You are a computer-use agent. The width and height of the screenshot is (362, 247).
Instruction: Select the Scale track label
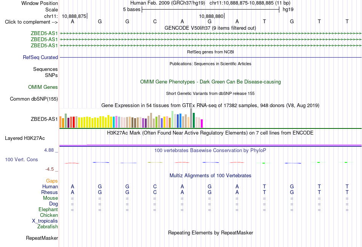[51, 10]
